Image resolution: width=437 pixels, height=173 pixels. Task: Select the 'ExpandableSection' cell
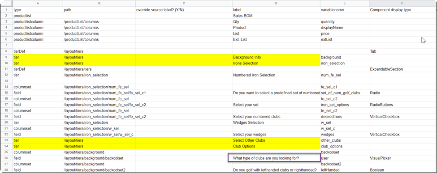pyautogui.click(x=402, y=69)
